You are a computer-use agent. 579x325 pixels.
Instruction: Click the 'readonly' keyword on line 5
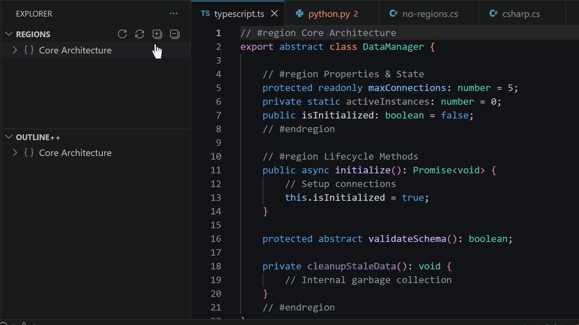(341, 88)
